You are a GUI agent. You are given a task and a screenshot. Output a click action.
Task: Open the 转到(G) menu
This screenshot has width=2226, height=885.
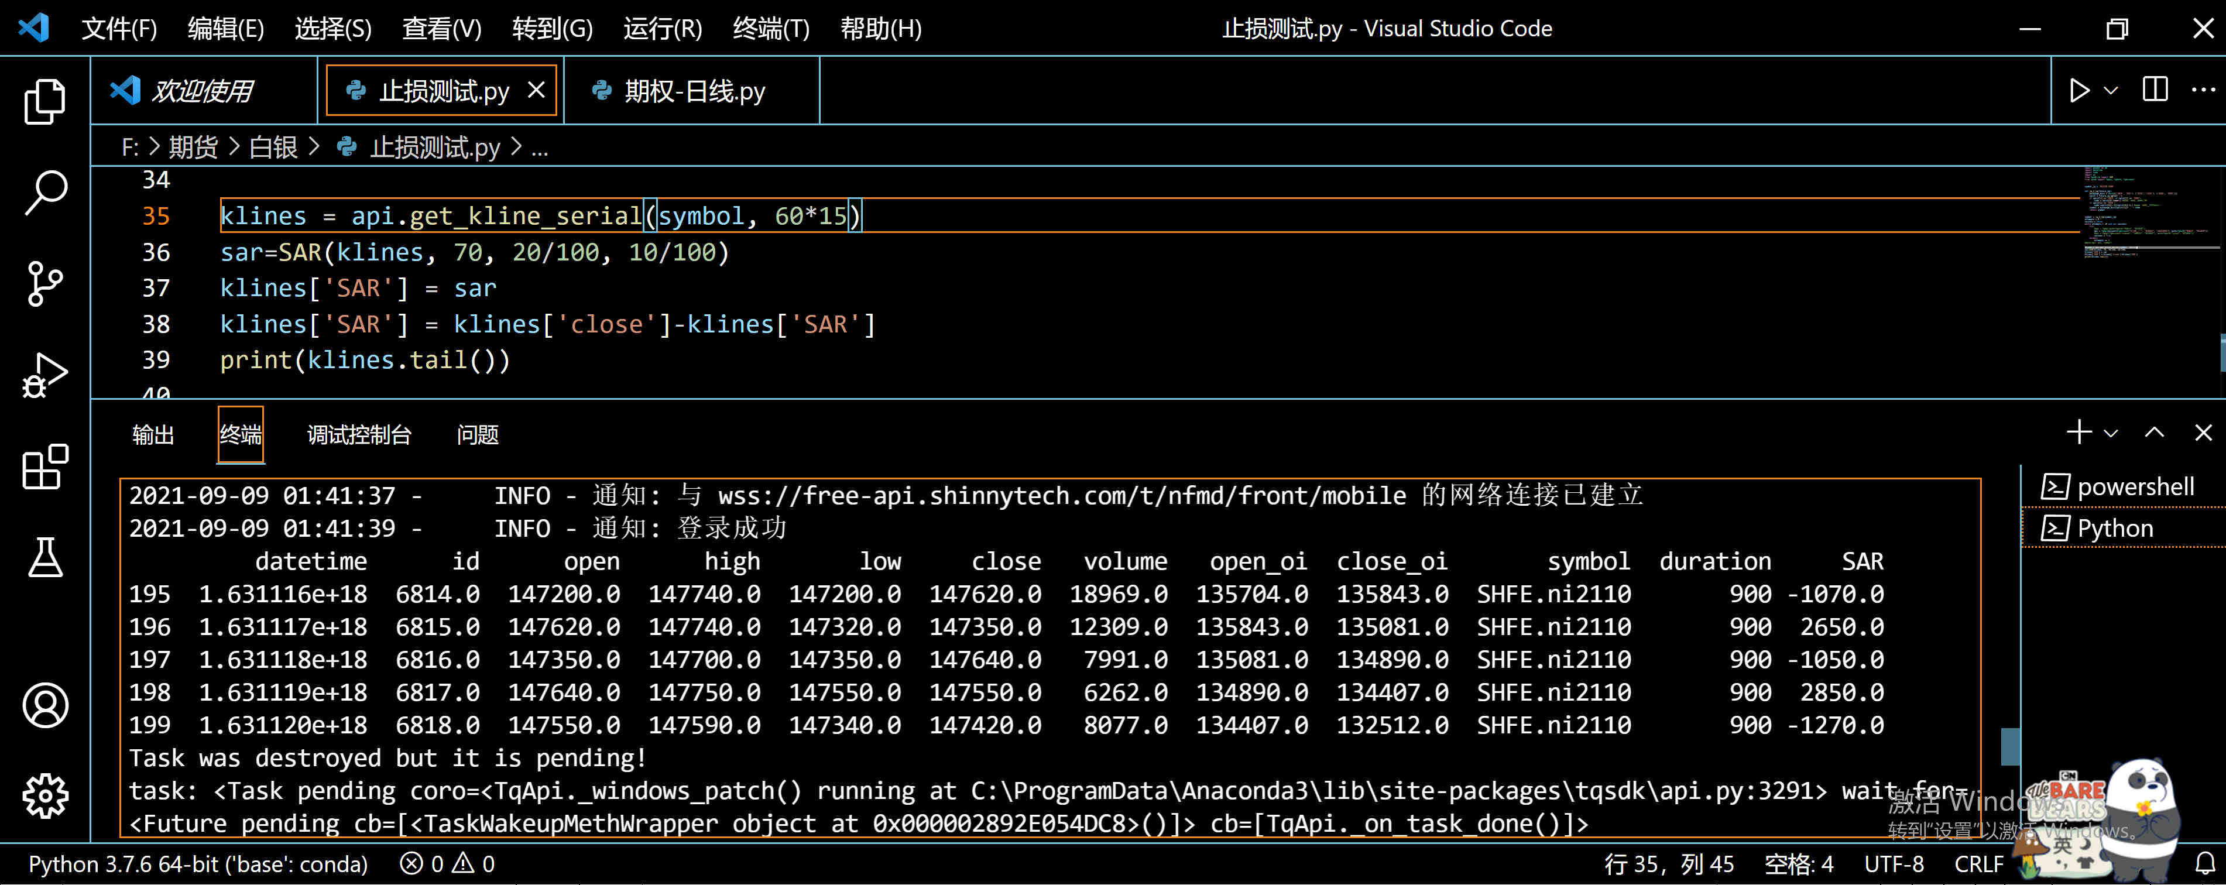point(552,29)
